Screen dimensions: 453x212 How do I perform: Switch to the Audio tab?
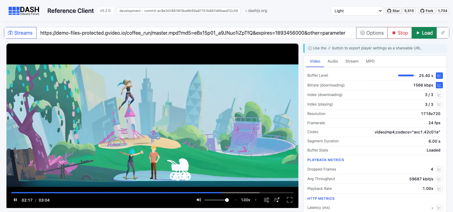pyautogui.click(x=333, y=61)
